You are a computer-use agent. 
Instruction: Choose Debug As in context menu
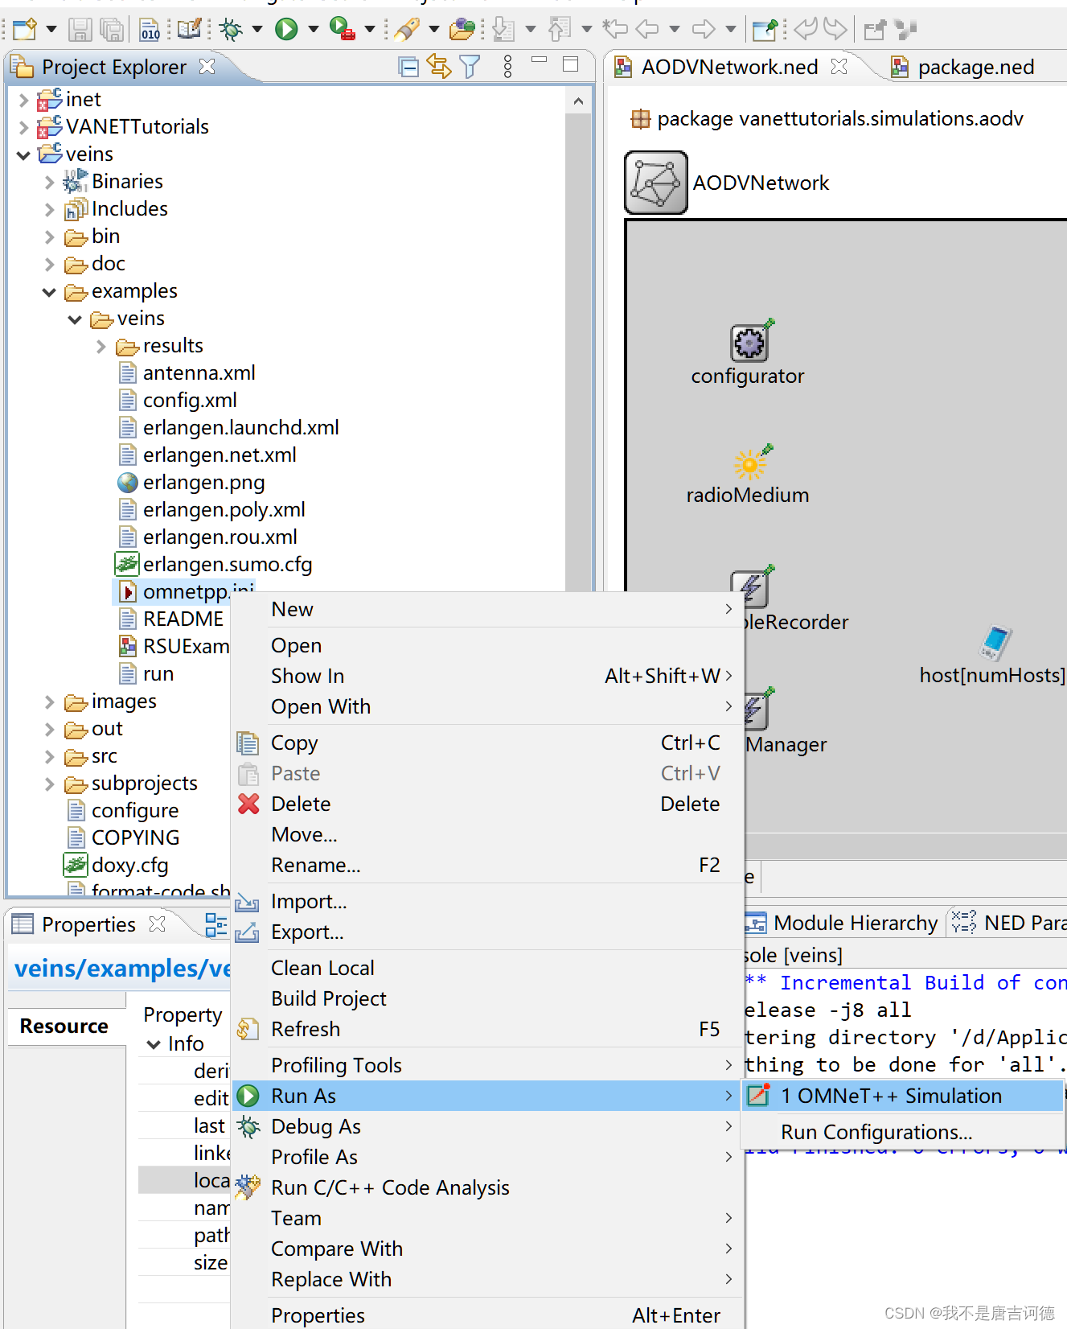[x=488, y=1126]
